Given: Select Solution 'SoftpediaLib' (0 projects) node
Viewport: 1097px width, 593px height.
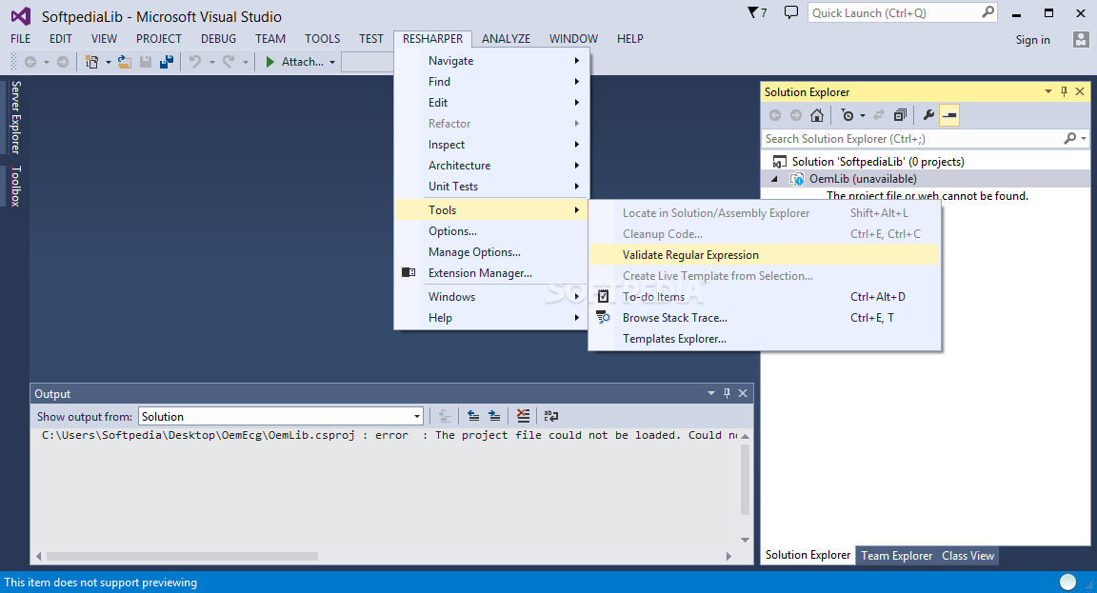Looking at the screenshot, I should (x=877, y=162).
